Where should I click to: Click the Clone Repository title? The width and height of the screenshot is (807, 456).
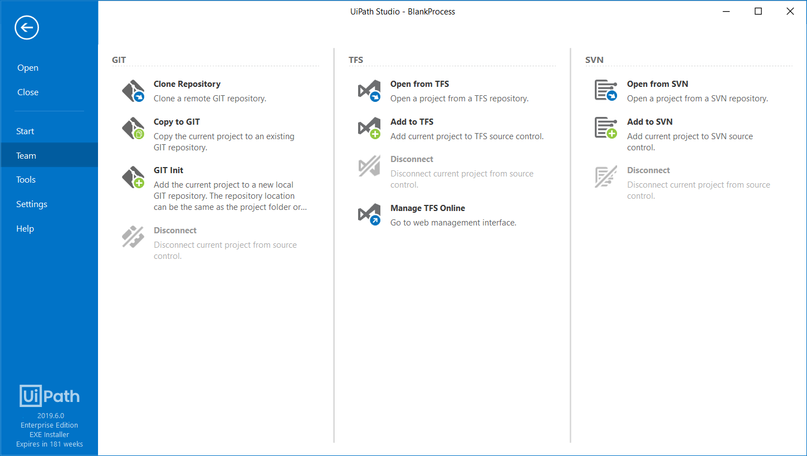[187, 84]
